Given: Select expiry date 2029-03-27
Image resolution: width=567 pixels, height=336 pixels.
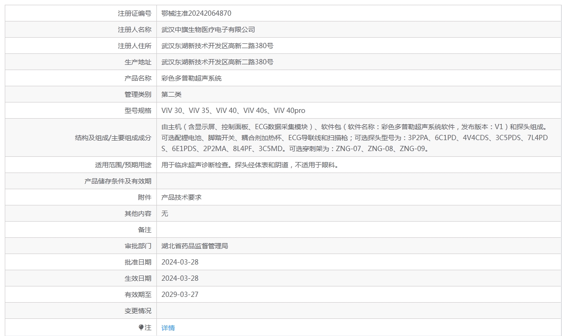Looking at the screenshot, I should 180,295.
